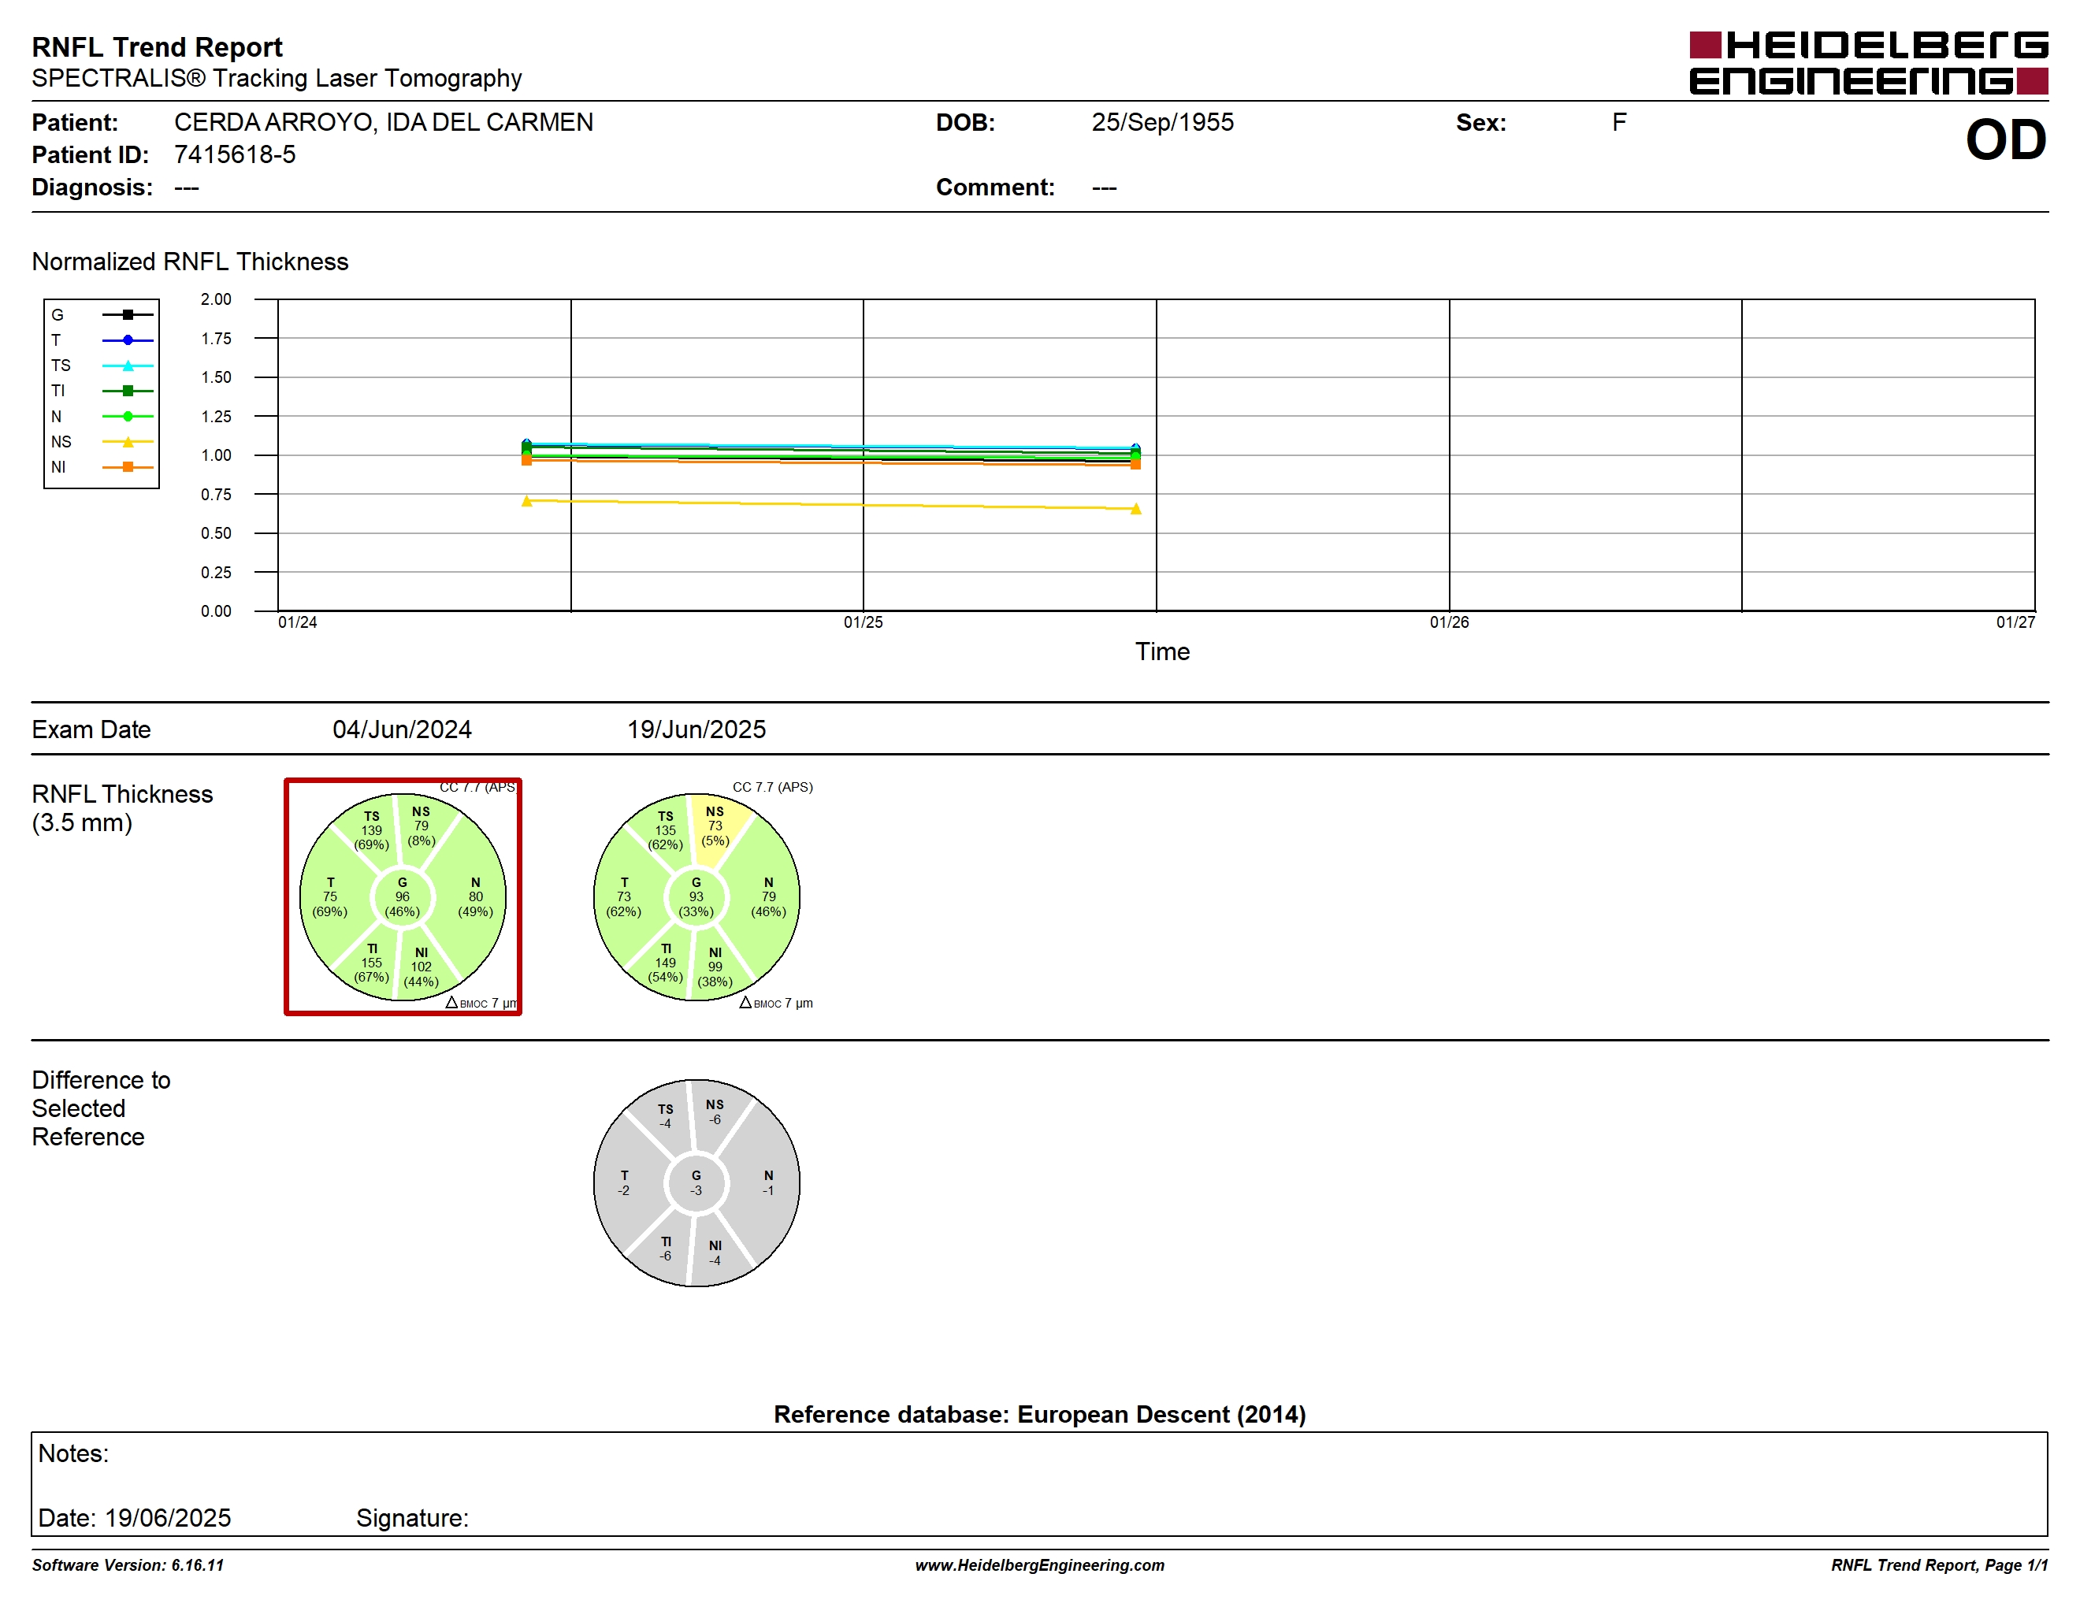Click the Signature field label

click(x=412, y=1519)
